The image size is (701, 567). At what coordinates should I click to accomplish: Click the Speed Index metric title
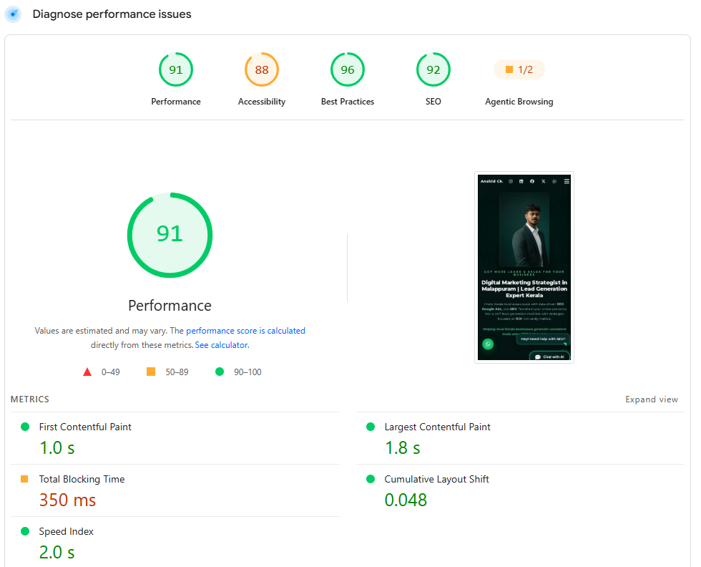tap(66, 531)
